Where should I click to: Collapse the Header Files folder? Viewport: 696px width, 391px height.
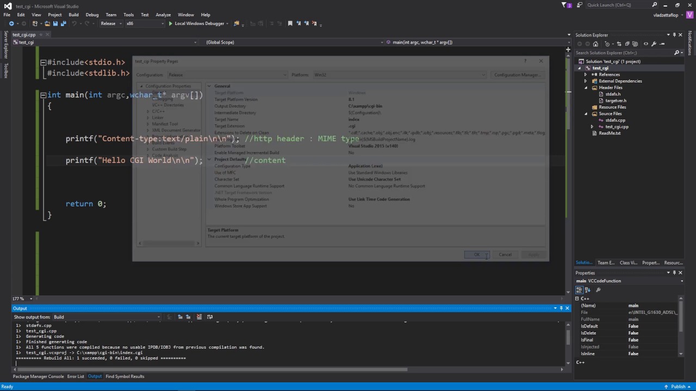[586, 87]
